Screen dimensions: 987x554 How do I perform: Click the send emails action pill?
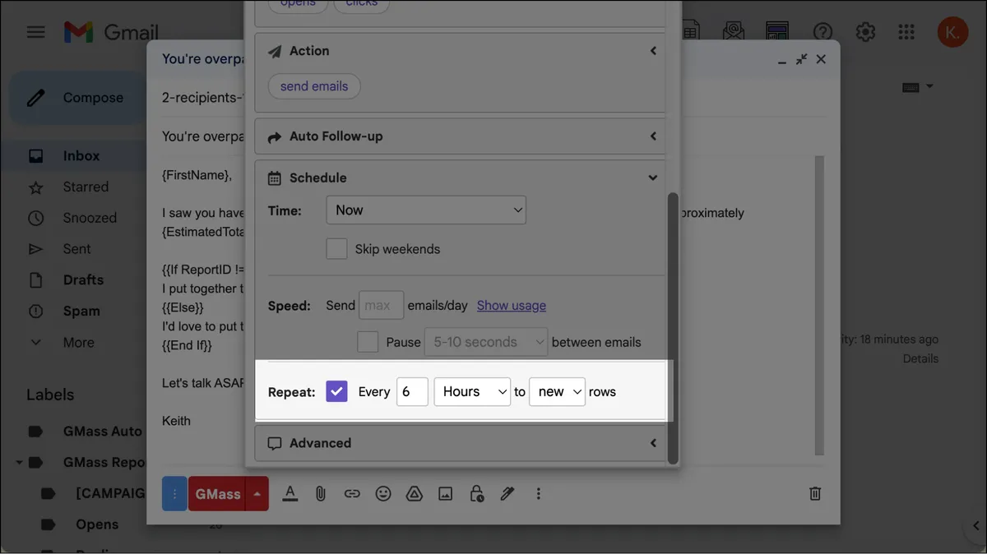(314, 86)
